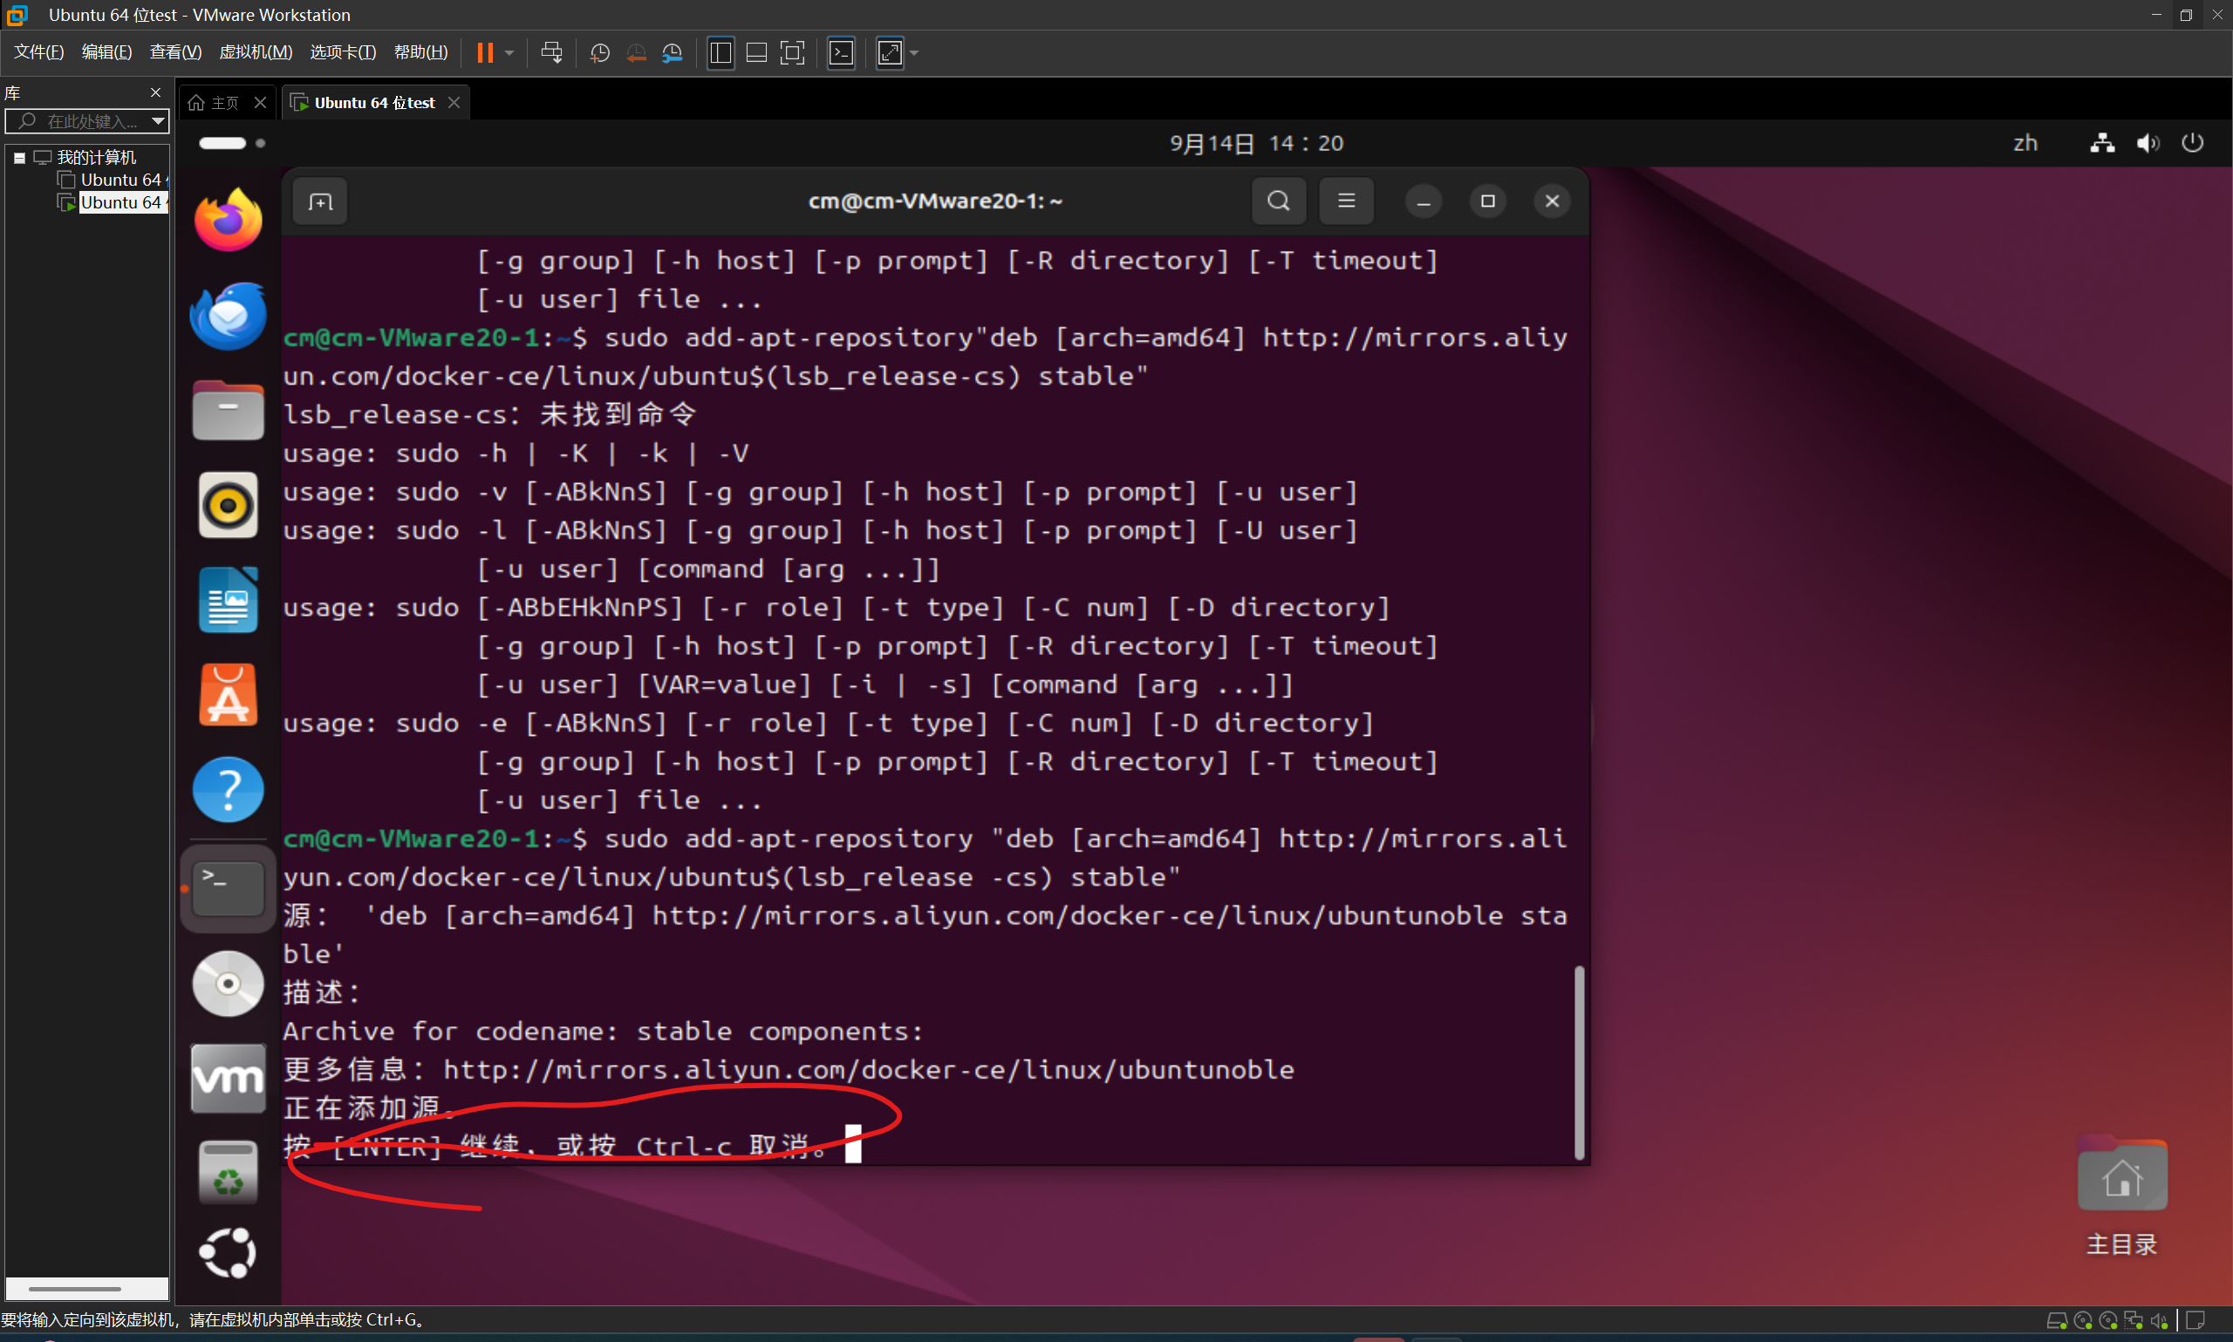Click the revert to snapshot icon
Viewport: 2233px width, 1342px height.
coord(636,52)
